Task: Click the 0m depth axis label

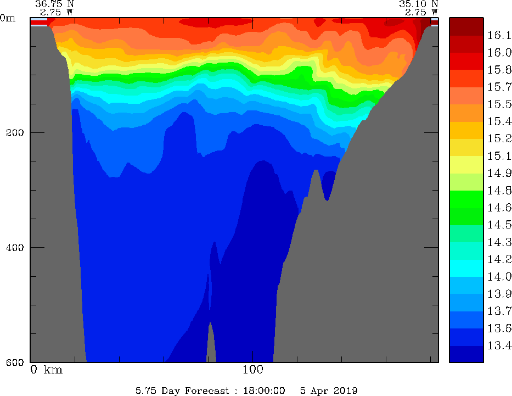Action: click(8, 18)
